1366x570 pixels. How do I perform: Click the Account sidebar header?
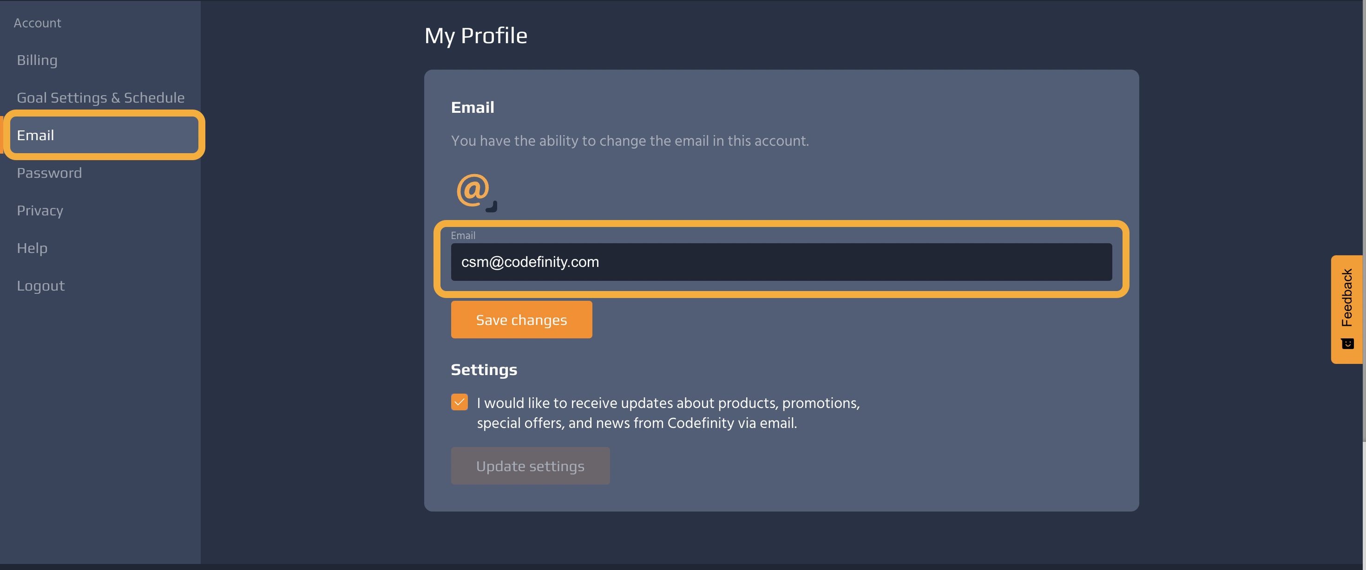pyautogui.click(x=37, y=23)
